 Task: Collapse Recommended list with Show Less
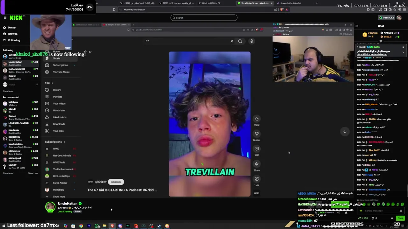(x=33, y=173)
